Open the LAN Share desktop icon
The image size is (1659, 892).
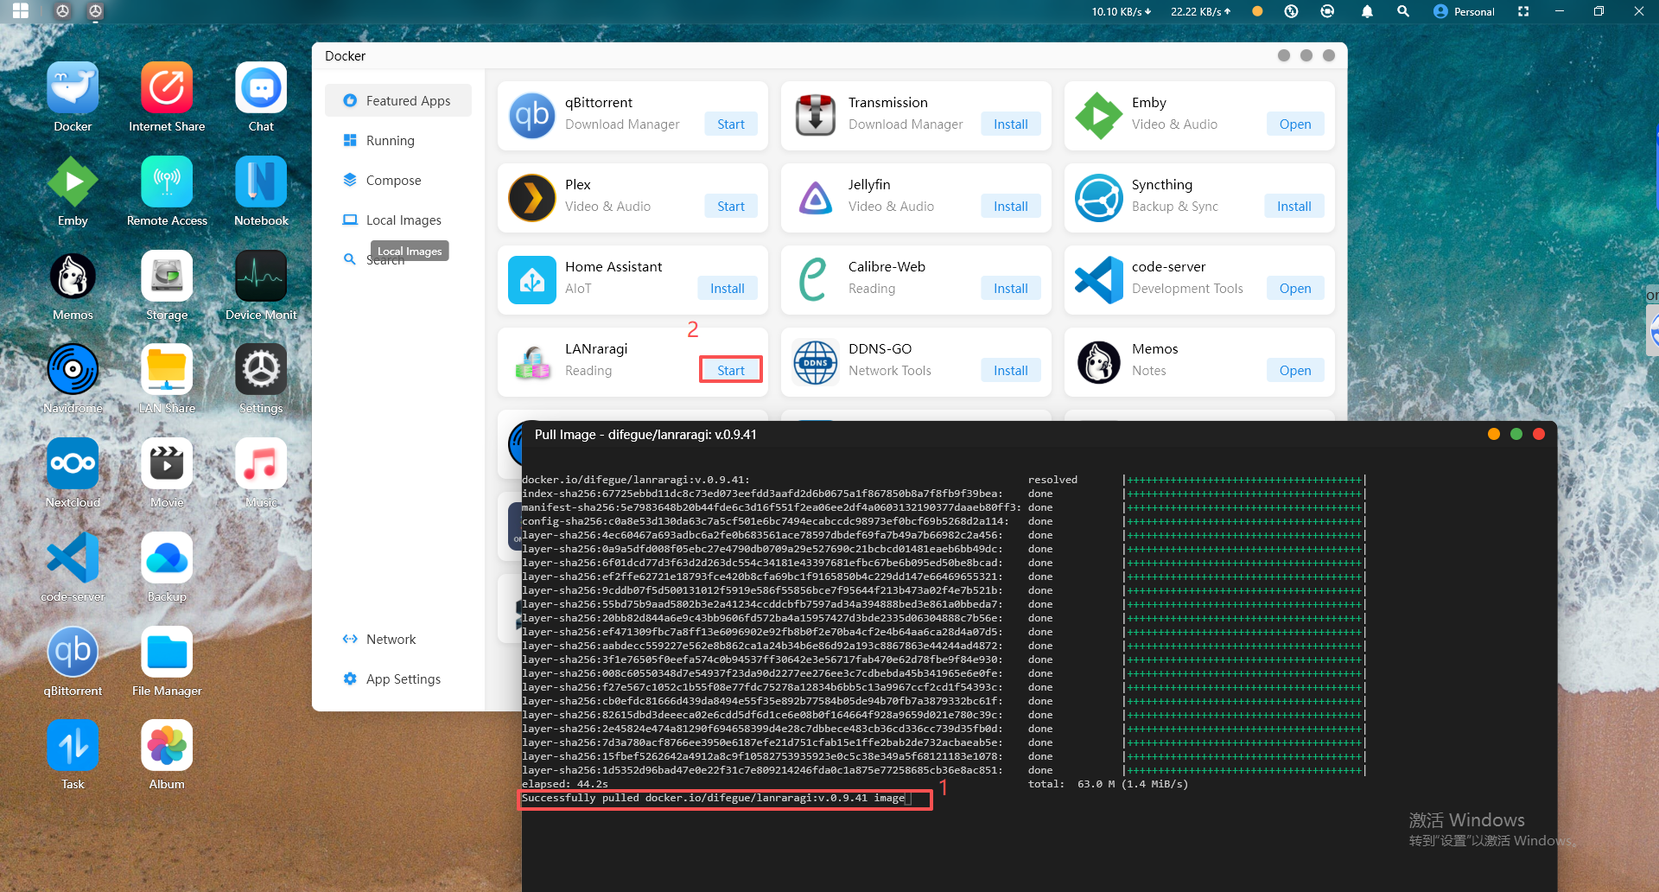[x=167, y=370]
